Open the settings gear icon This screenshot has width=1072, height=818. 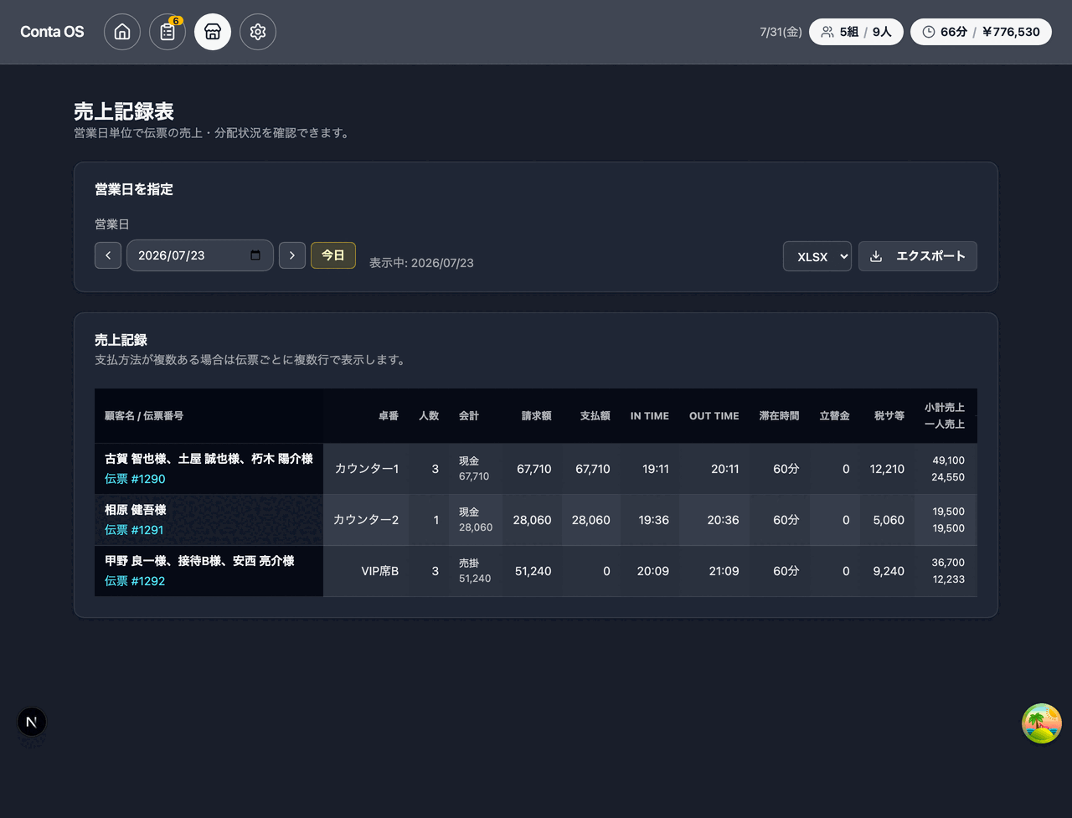point(258,32)
